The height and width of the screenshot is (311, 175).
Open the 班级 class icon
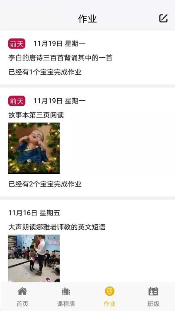click(153, 291)
